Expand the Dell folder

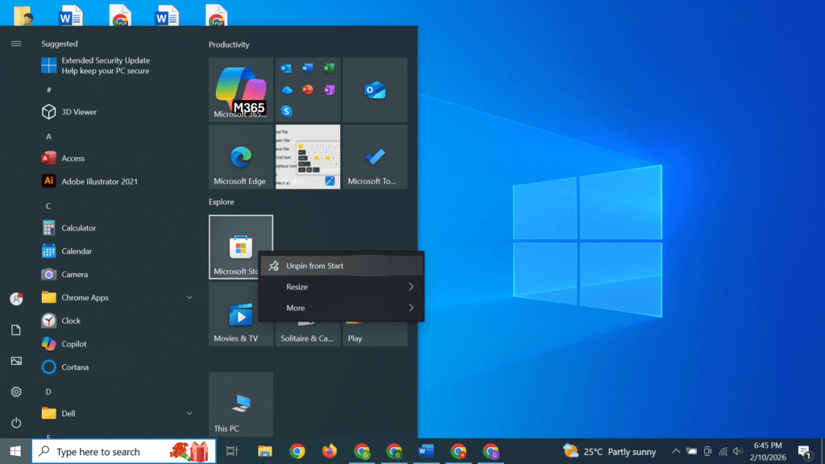189,412
